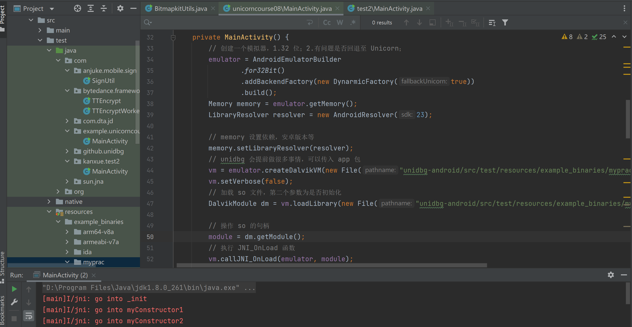Image resolution: width=632 pixels, height=327 pixels.
Task: Click the search text input field
Action: tap(228, 23)
